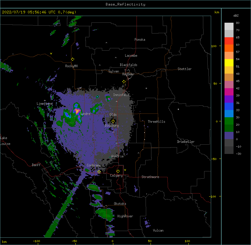Click the Banff label
This screenshot has height=245, width=251.
click(x=36, y=165)
